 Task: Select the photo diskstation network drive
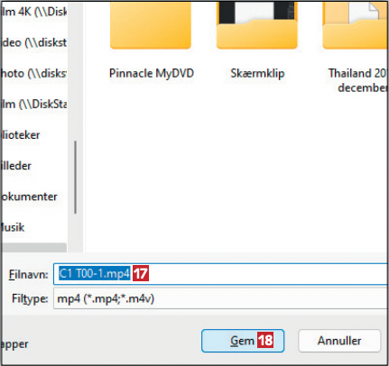(34, 74)
